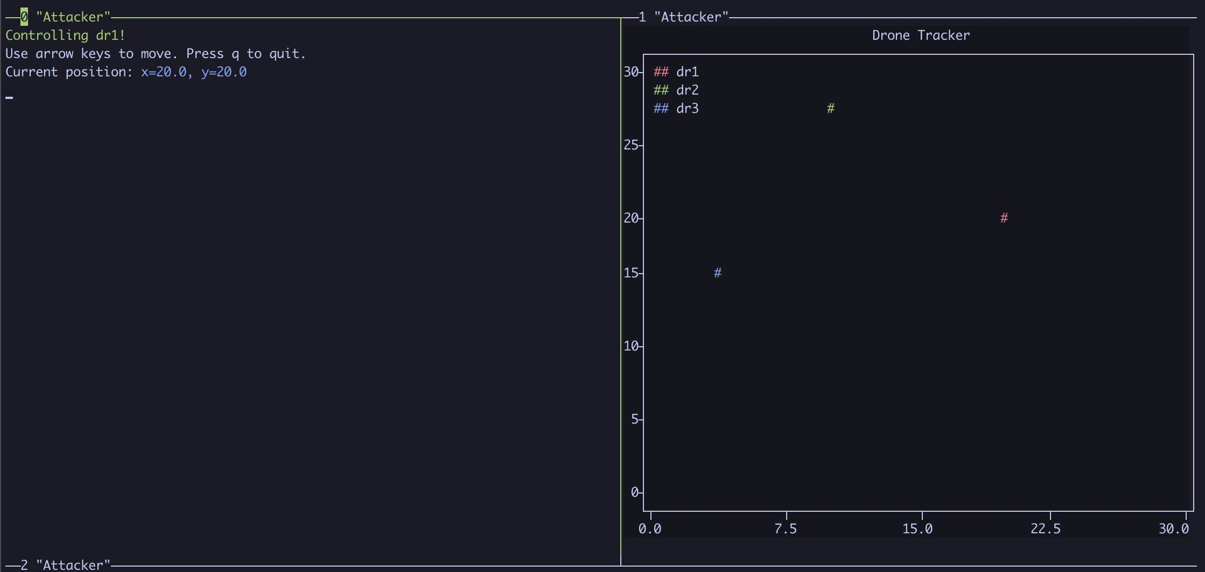Click the green dr2 drone marker on the plot

coord(831,109)
